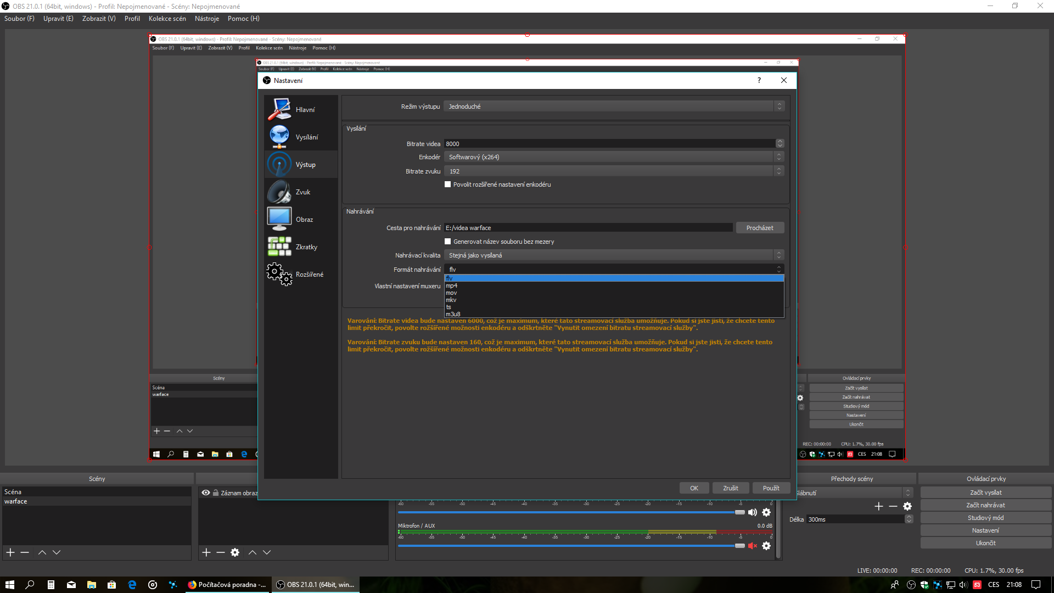
Task: Open the Hlavní settings section icon
Action: pyautogui.click(x=279, y=109)
